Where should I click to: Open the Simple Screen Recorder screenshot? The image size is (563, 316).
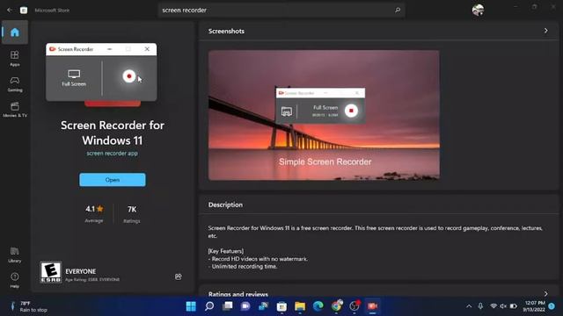[324, 115]
